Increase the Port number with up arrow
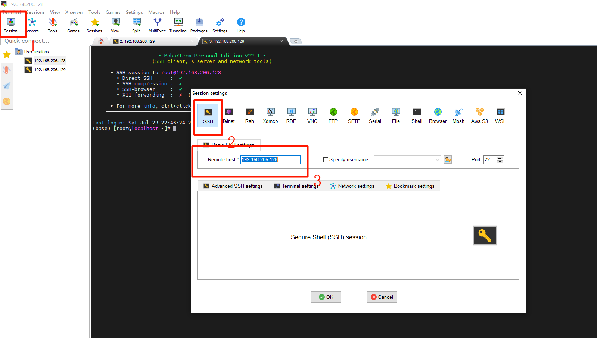The image size is (597, 338). (x=500, y=158)
